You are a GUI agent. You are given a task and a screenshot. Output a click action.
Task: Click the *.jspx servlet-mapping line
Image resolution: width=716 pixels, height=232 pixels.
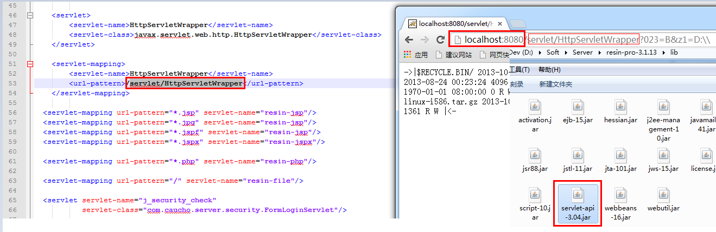click(x=184, y=142)
